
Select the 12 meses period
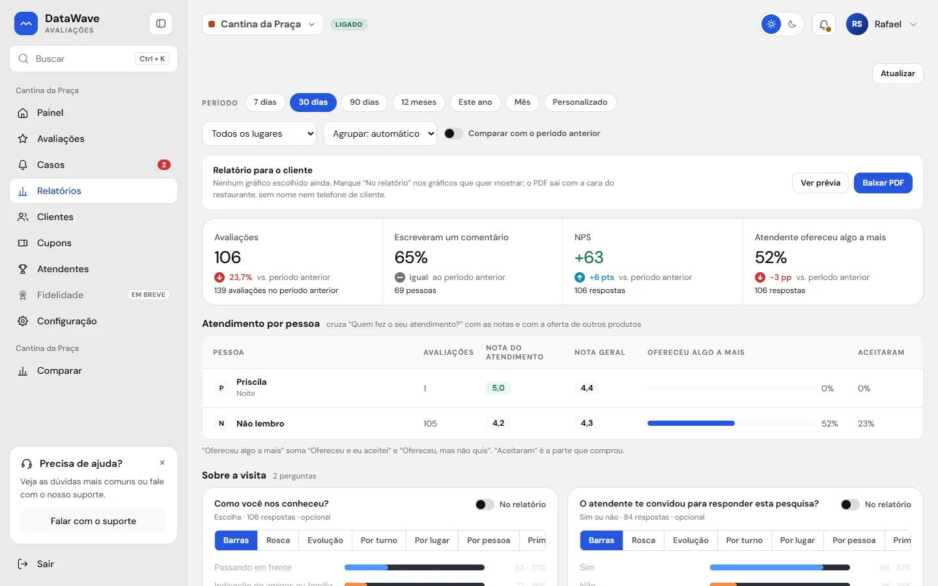[x=419, y=102]
